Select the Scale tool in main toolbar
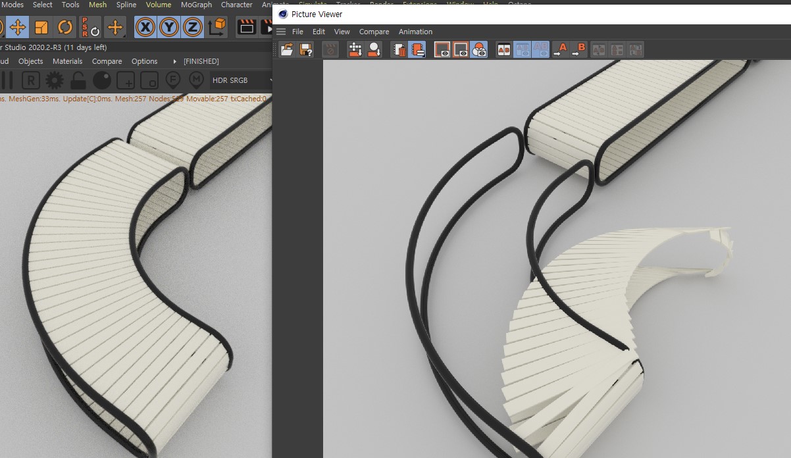 pos(41,27)
